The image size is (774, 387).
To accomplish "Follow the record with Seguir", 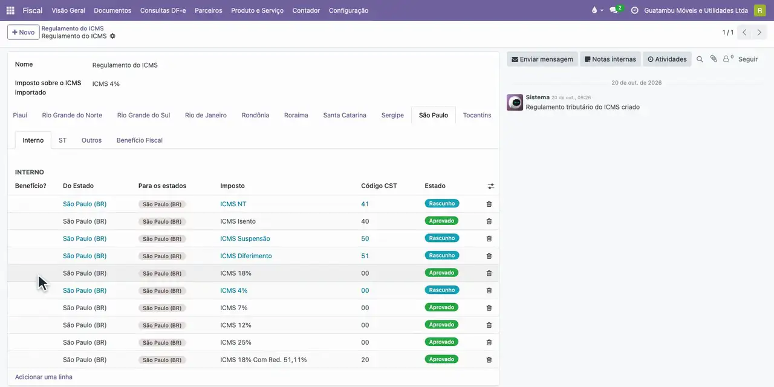I will (748, 59).
